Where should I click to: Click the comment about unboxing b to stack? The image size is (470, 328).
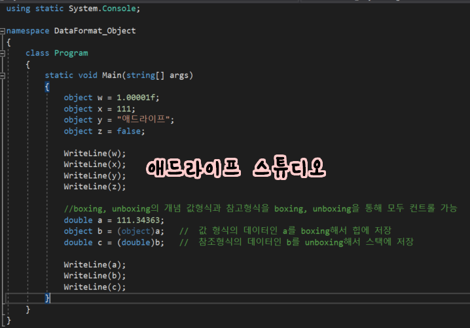click(x=297, y=242)
